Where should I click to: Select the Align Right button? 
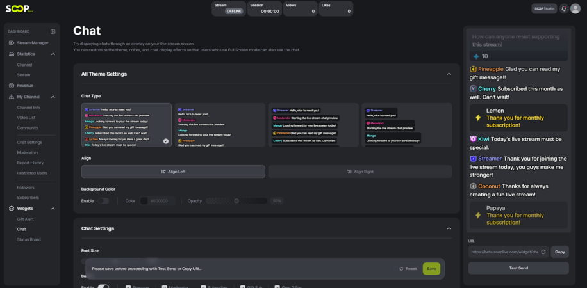point(360,172)
